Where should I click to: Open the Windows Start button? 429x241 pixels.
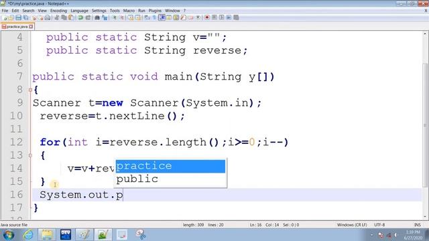8,235
